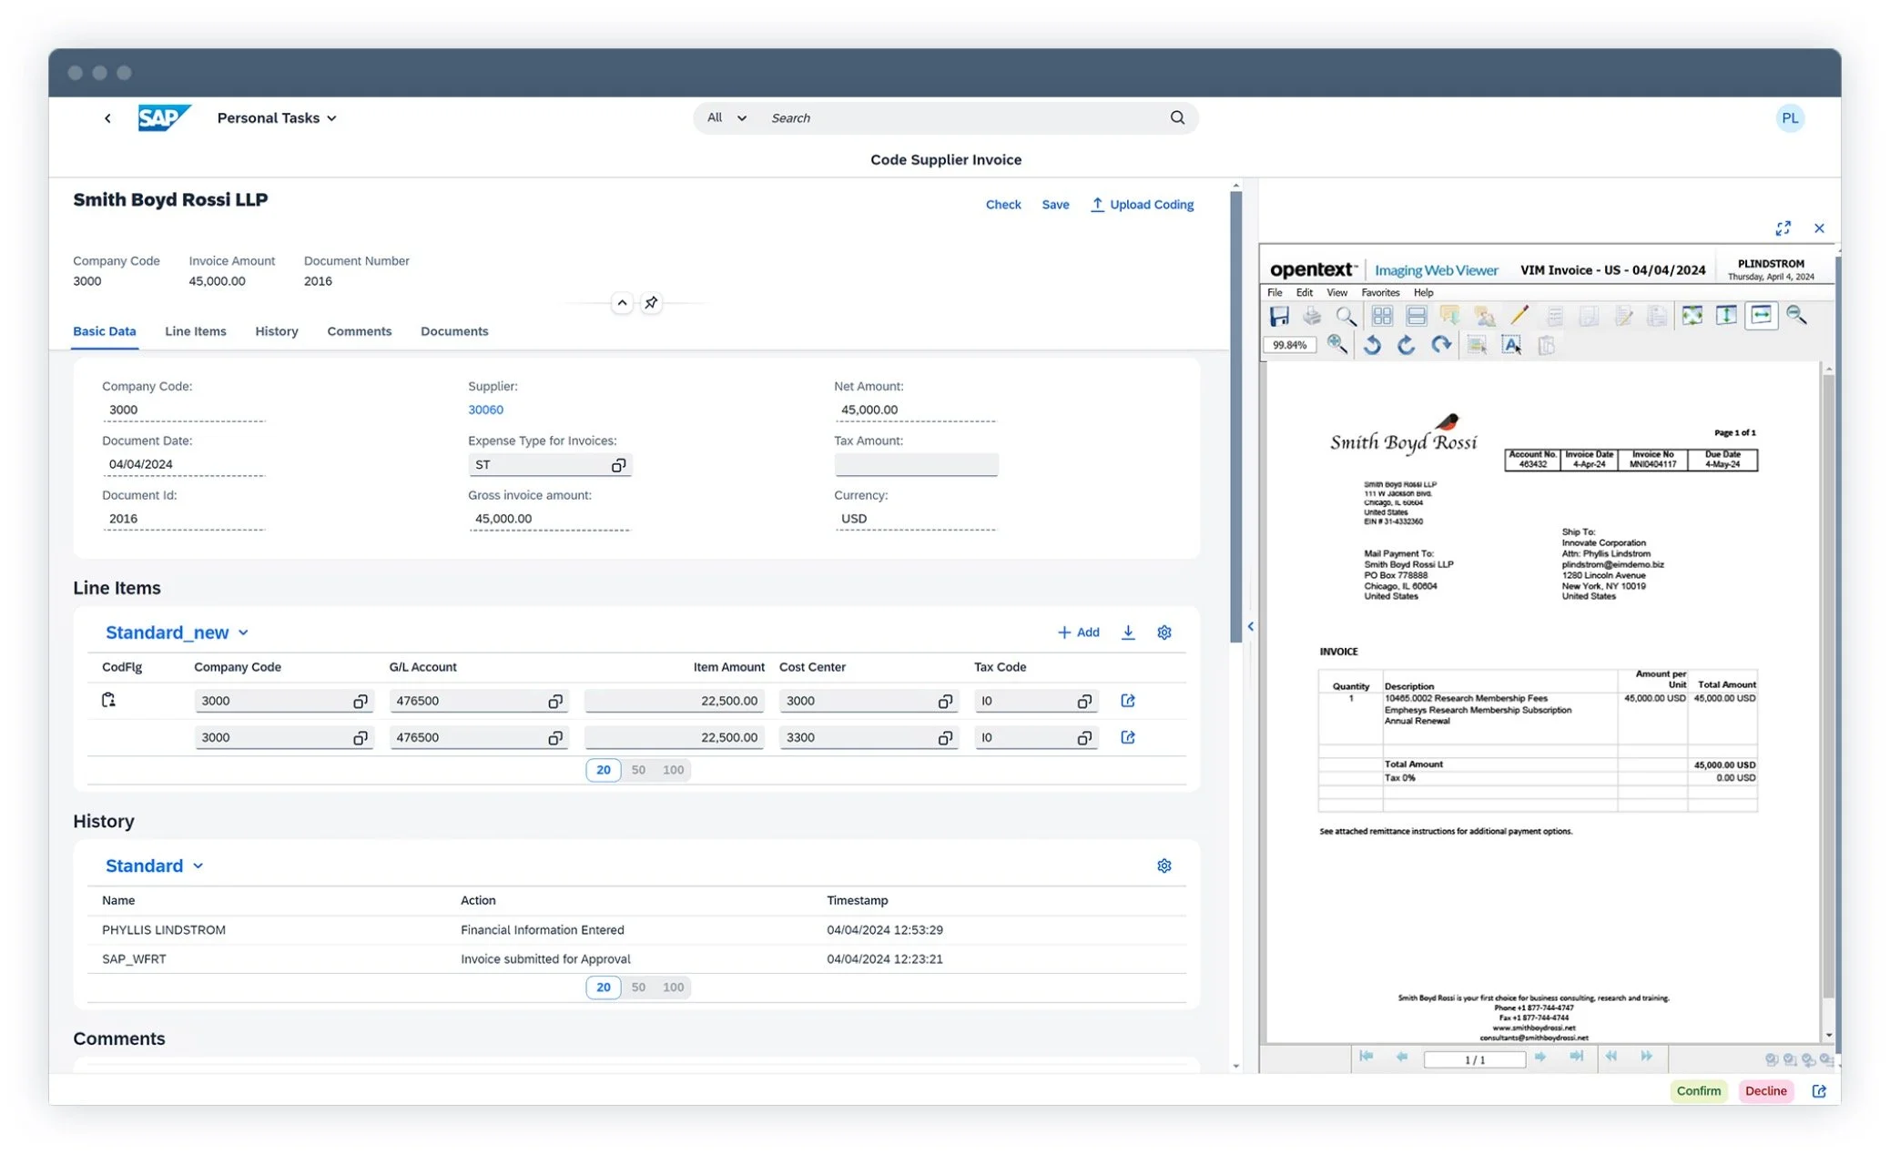1890x1154 pixels.
Task: Switch to the Comments tab
Action: click(359, 331)
